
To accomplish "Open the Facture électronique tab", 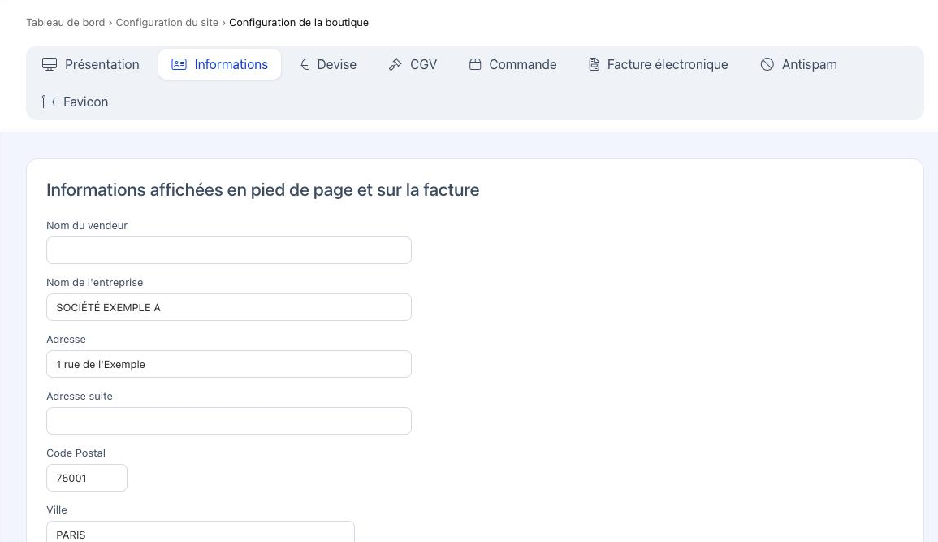I will click(x=658, y=65).
